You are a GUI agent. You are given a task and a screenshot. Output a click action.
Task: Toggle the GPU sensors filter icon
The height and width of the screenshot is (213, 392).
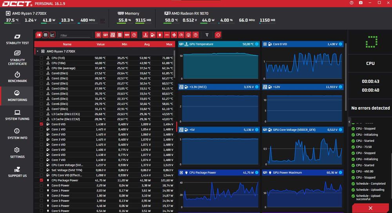pyautogui.click(x=105, y=35)
